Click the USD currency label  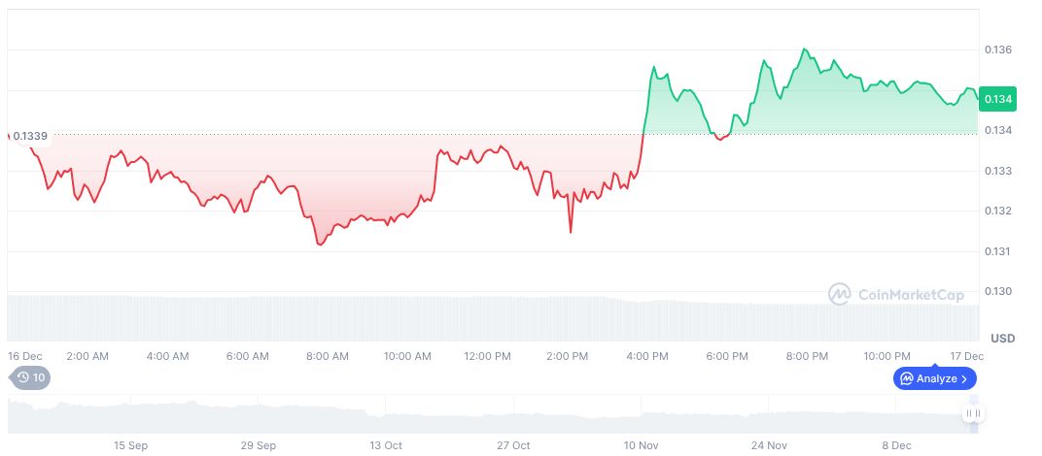click(x=1002, y=338)
